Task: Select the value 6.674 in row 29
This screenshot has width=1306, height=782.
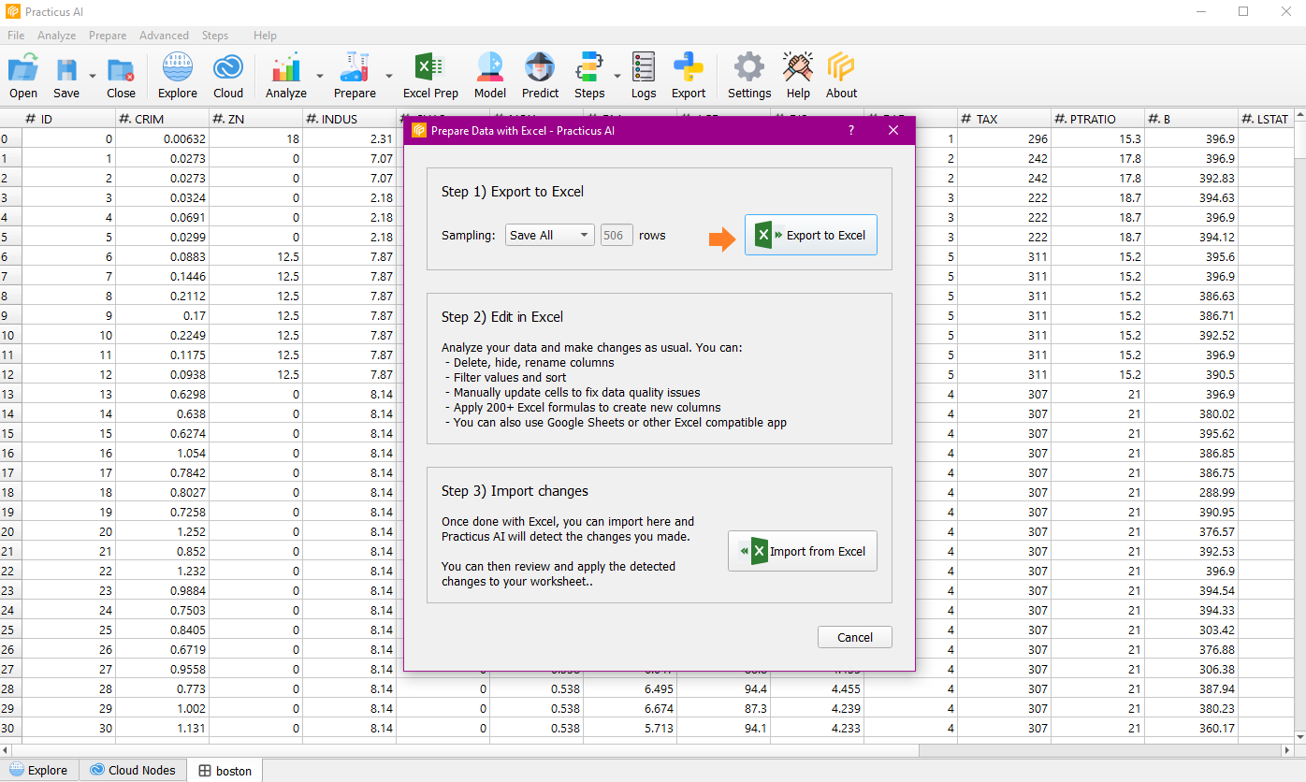Action: (x=630, y=708)
